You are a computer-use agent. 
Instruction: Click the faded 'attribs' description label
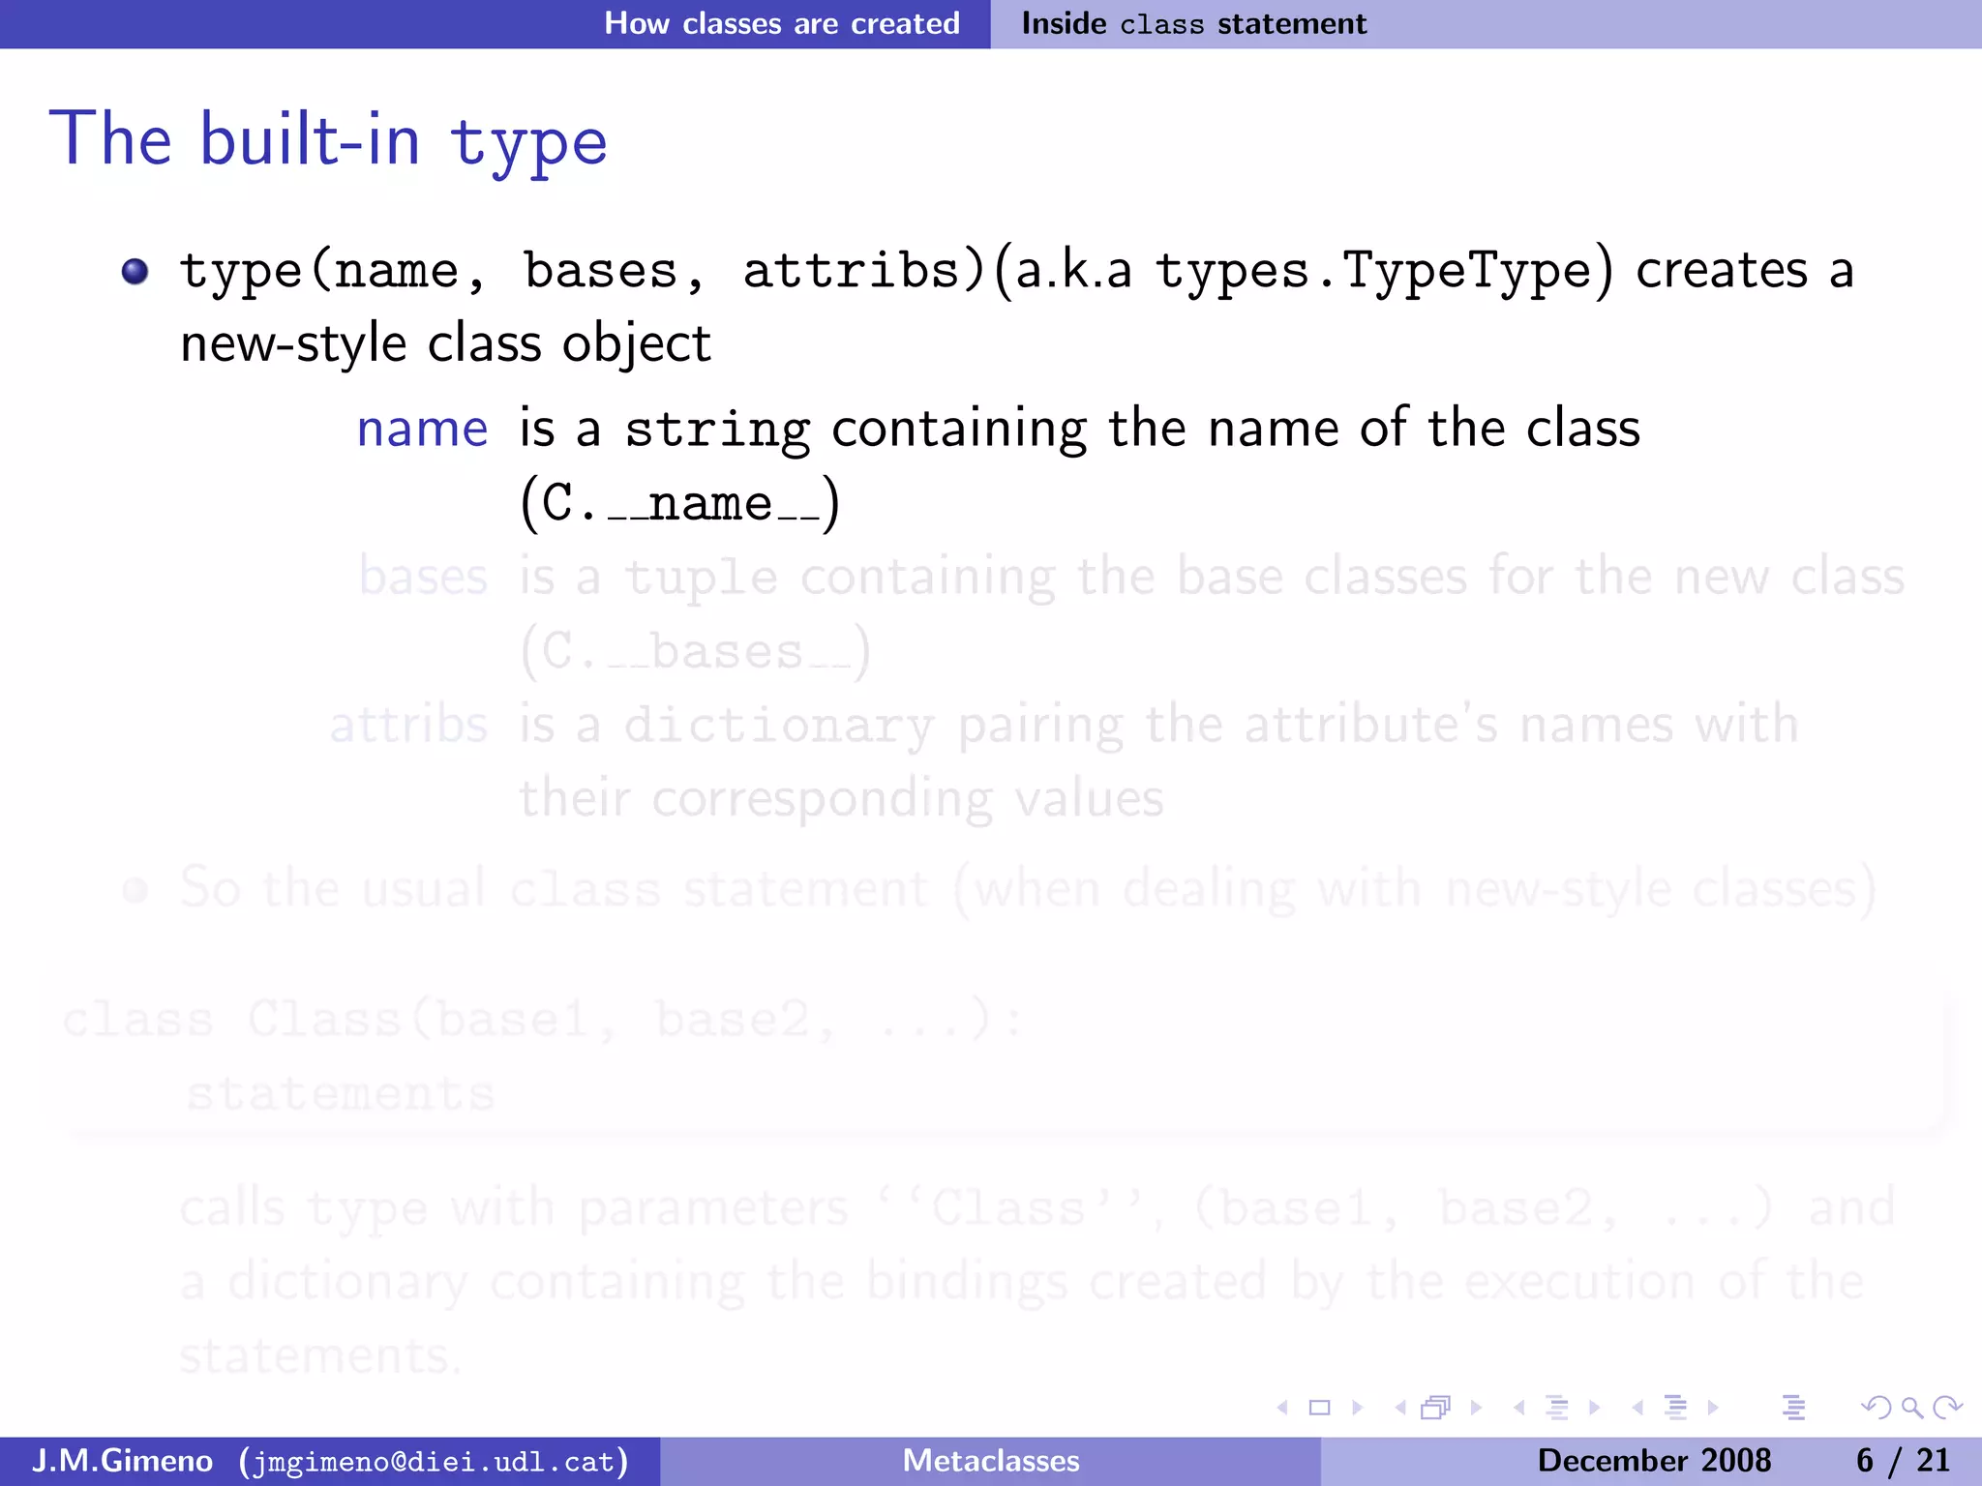click(x=408, y=725)
